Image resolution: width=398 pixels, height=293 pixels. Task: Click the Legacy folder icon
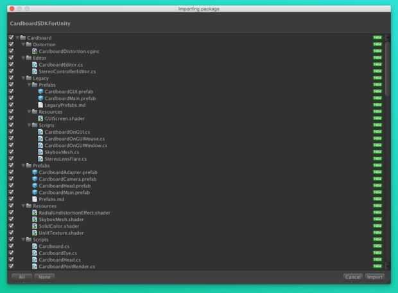tap(29, 78)
